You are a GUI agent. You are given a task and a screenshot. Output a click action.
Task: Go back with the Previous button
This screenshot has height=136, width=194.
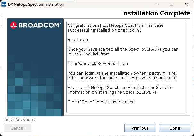140,128
